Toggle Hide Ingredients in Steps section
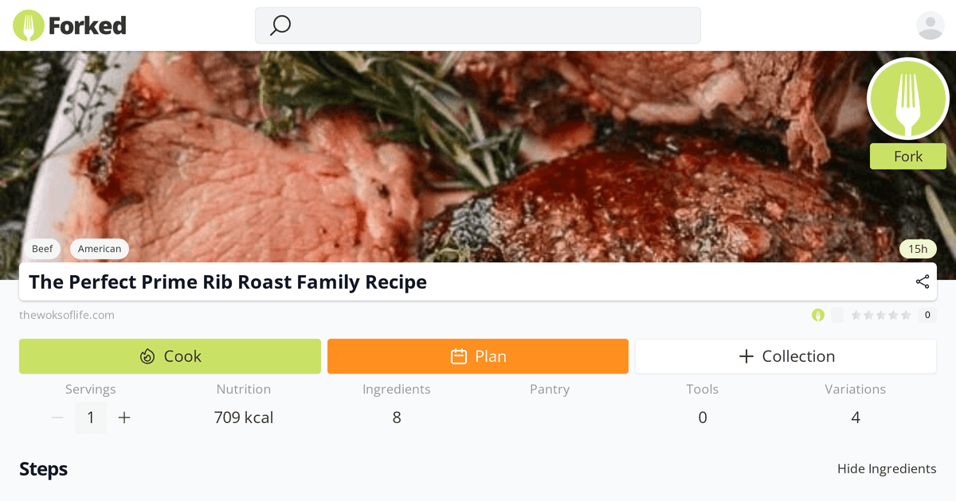 (x=886, y=468)
